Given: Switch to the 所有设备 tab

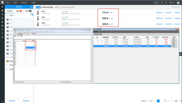Looking at the screenshot, I should point(9,11).
